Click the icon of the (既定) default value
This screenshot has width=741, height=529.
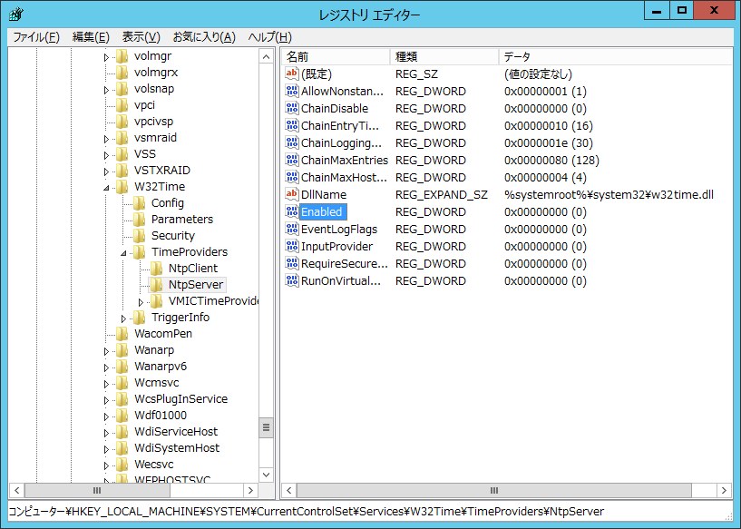point(292,74)
